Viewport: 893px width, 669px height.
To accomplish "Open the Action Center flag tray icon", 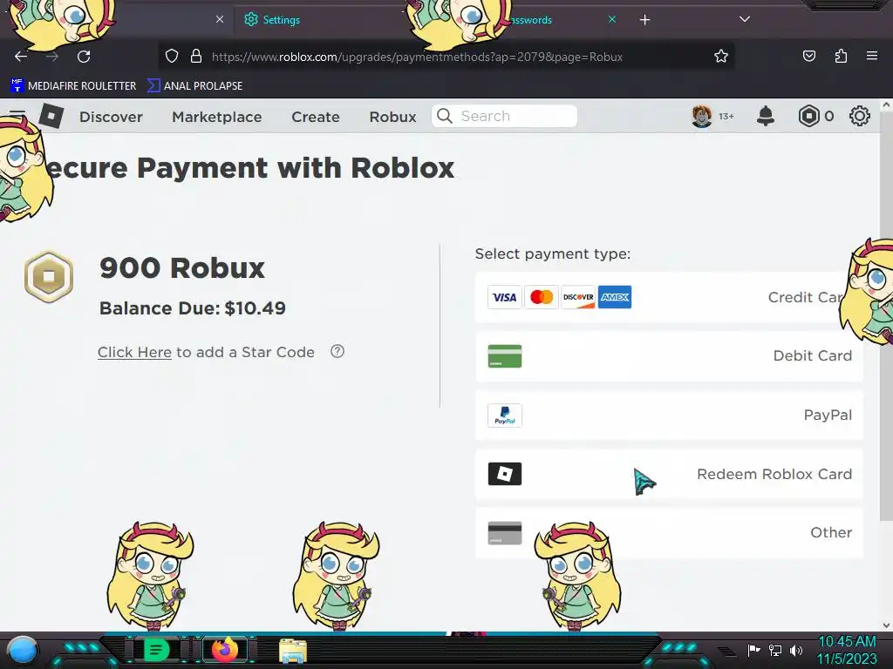I will [x=754, y=650].
